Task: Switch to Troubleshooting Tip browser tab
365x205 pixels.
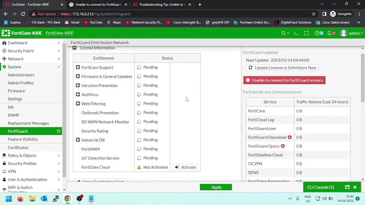Action: click(162, 5)
